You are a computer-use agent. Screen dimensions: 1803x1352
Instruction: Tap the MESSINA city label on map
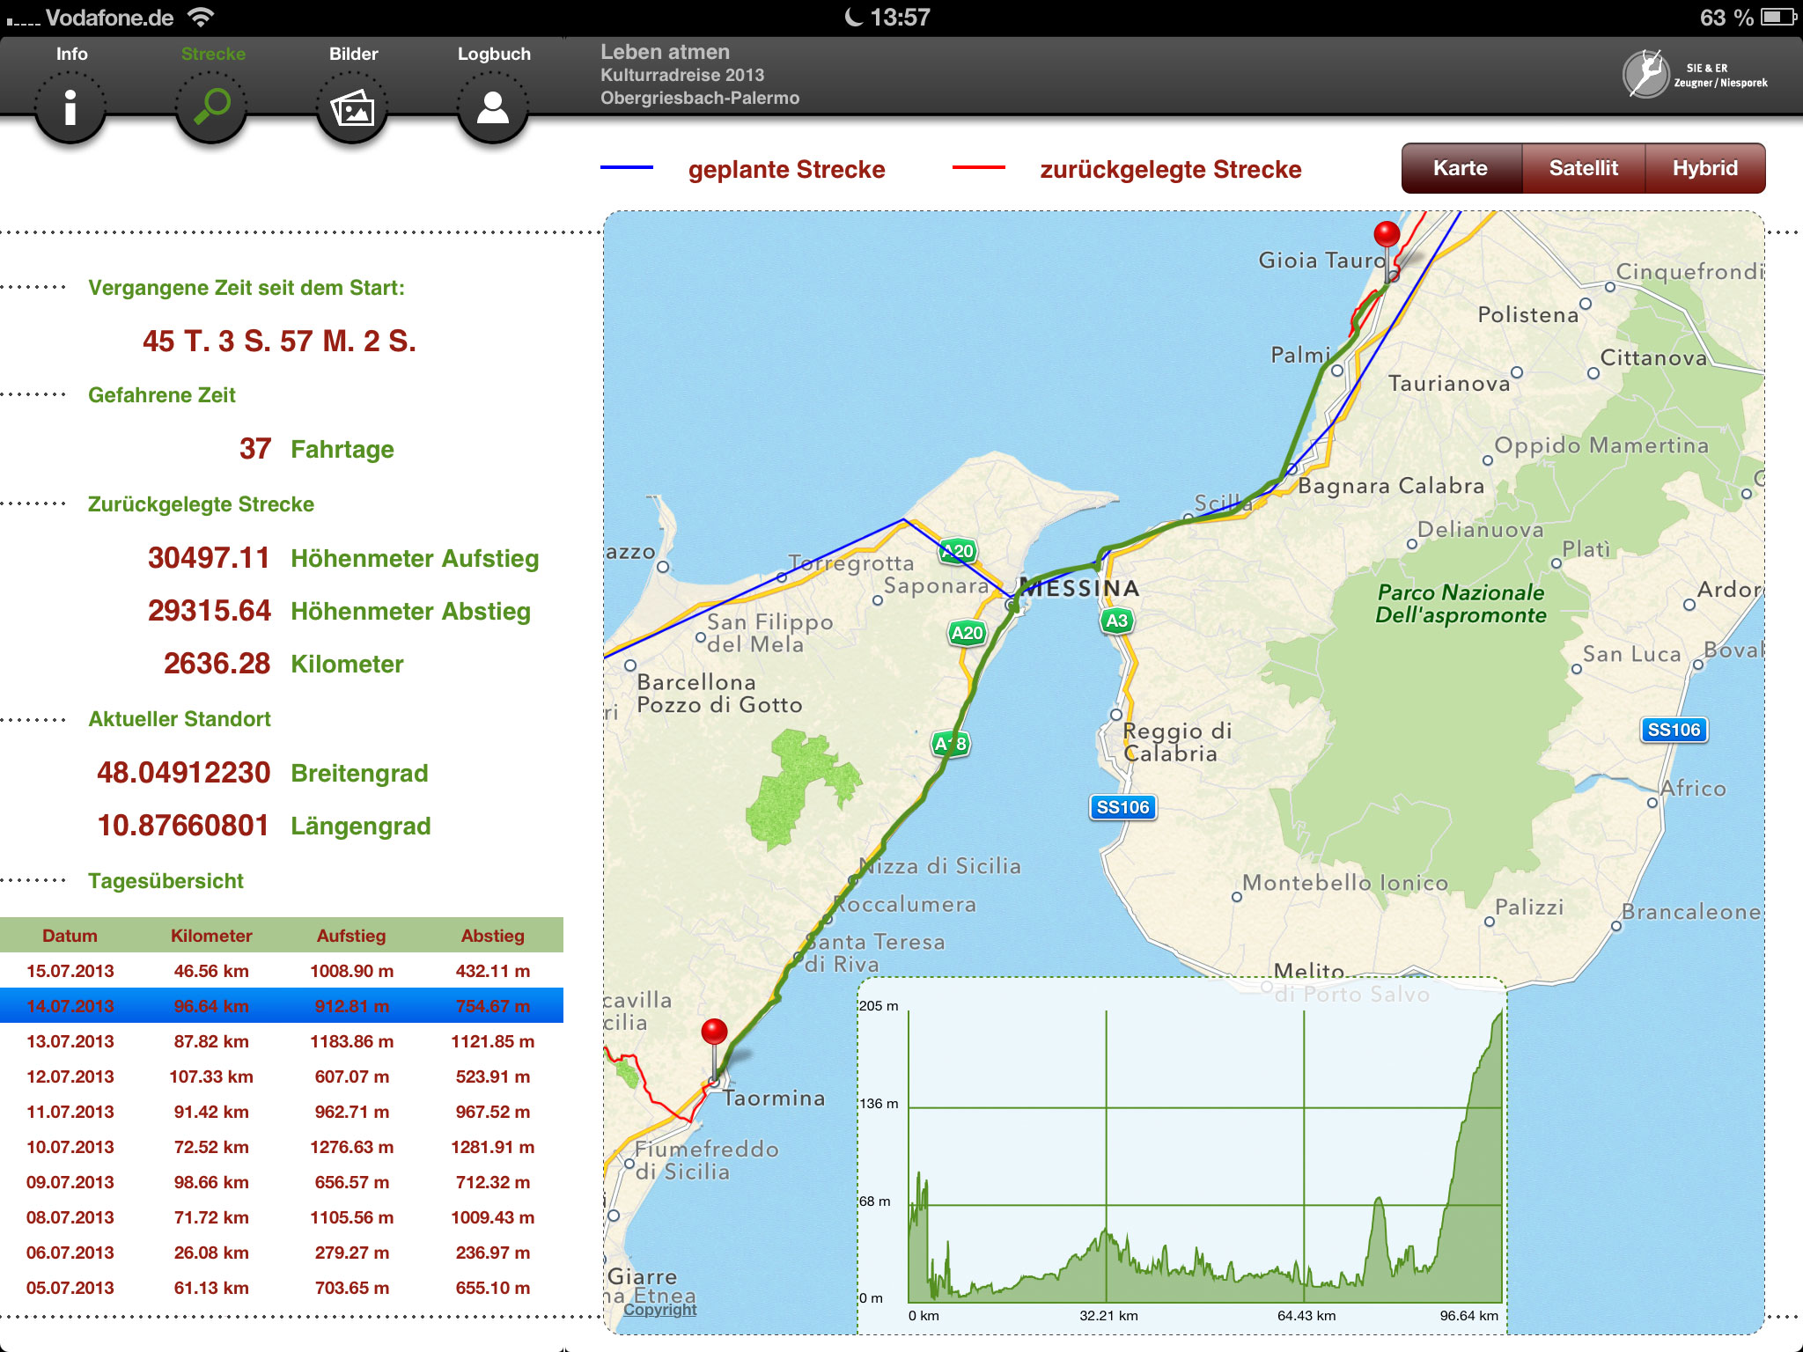1079,588
